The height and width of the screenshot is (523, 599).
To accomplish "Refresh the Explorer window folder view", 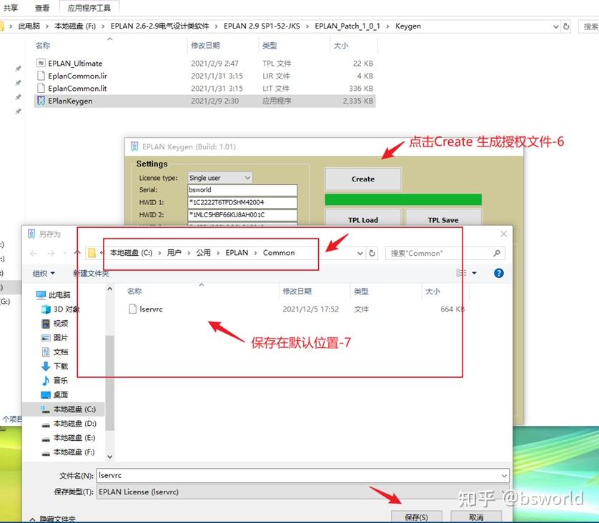I will coord(566,26).
